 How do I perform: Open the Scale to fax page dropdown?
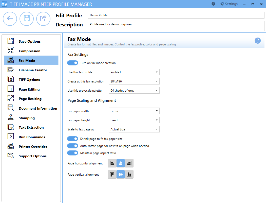(134, 129)
